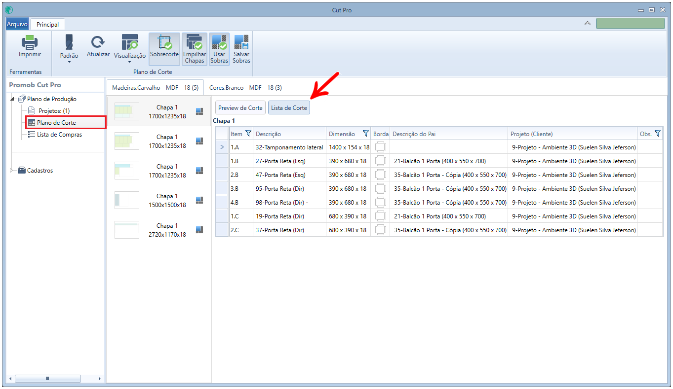Click the Descrição column header

pos(289,134)
